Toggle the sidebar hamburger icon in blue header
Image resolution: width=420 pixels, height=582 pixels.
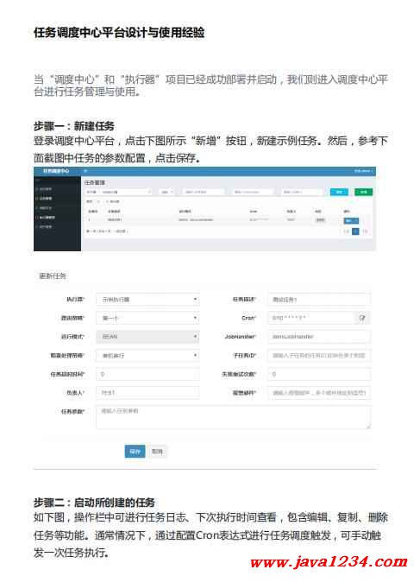85,171
